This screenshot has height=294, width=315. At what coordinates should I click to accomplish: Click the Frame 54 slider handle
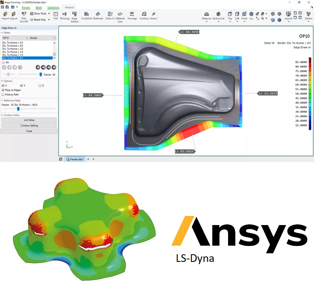pos(41,74)
